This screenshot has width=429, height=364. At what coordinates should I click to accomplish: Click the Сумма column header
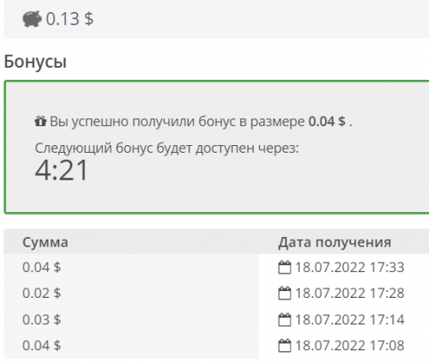click(45, 242)
